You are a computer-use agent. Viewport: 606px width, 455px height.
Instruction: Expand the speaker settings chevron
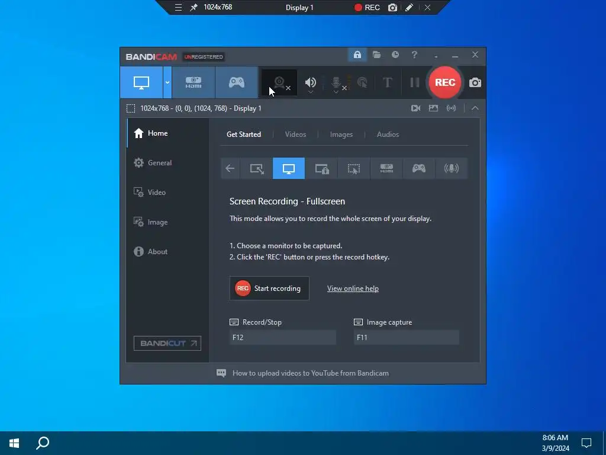310,92
